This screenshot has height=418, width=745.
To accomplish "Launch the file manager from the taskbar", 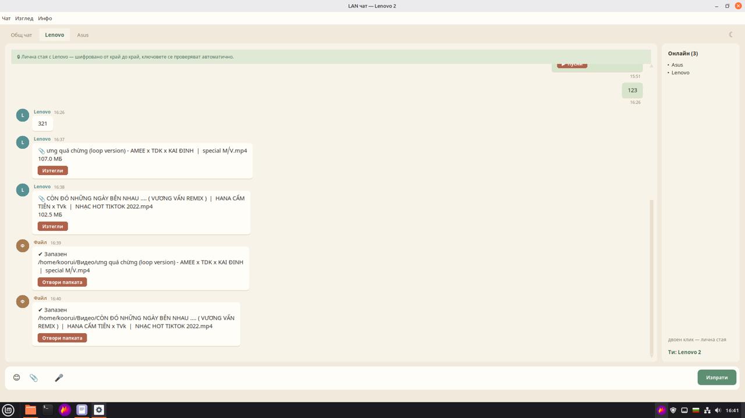I will (30, 410).
